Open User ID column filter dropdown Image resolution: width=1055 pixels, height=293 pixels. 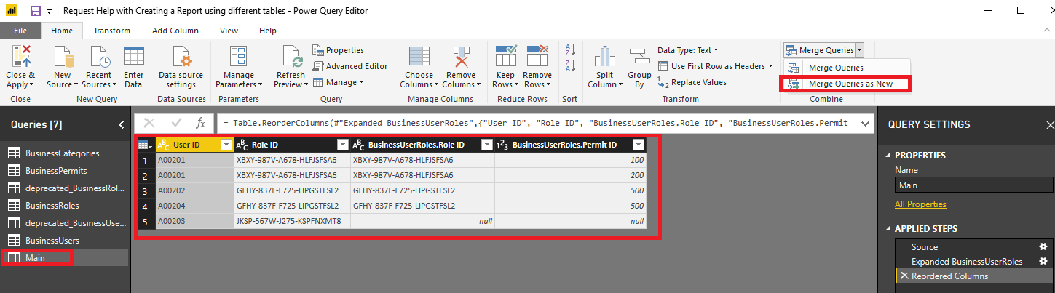(x=226, y=145)
